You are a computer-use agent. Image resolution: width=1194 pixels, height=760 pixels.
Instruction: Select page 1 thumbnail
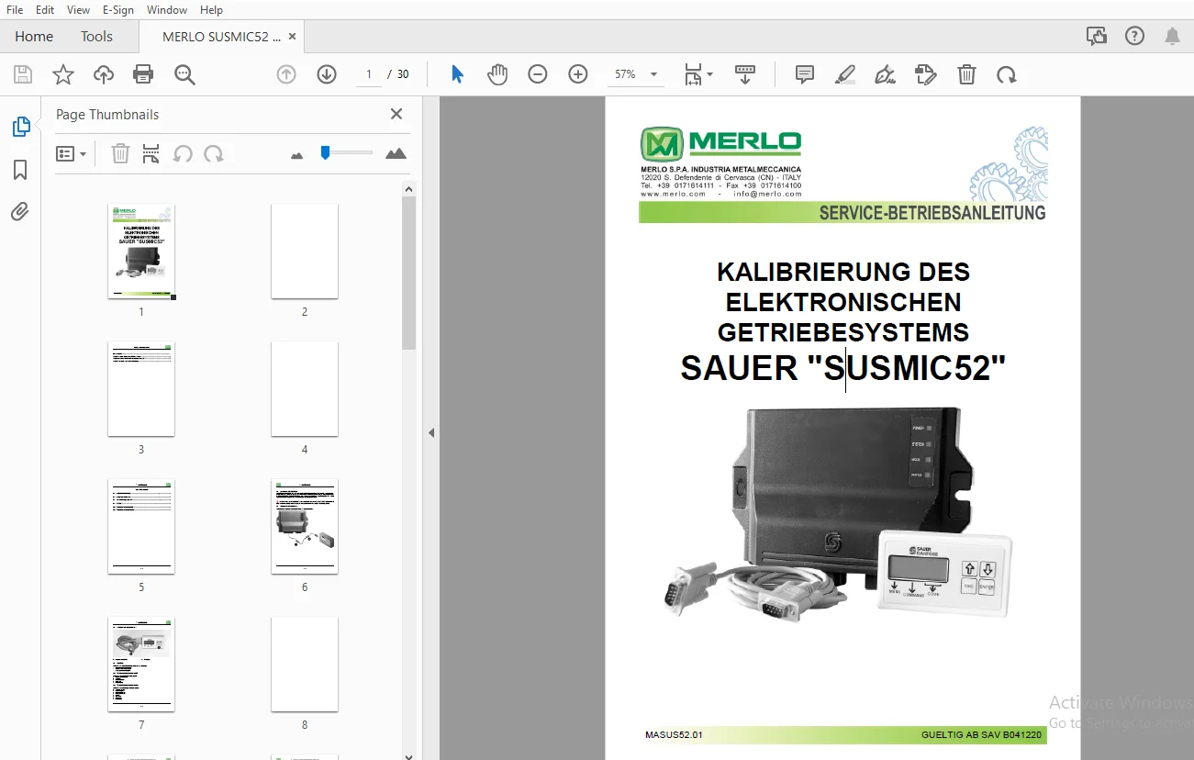point(141,251)
